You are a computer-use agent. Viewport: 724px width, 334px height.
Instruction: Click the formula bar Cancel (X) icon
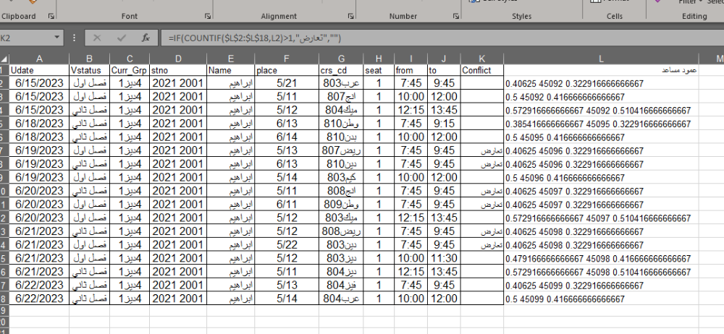pyautogui.click(x=97, y=38)
